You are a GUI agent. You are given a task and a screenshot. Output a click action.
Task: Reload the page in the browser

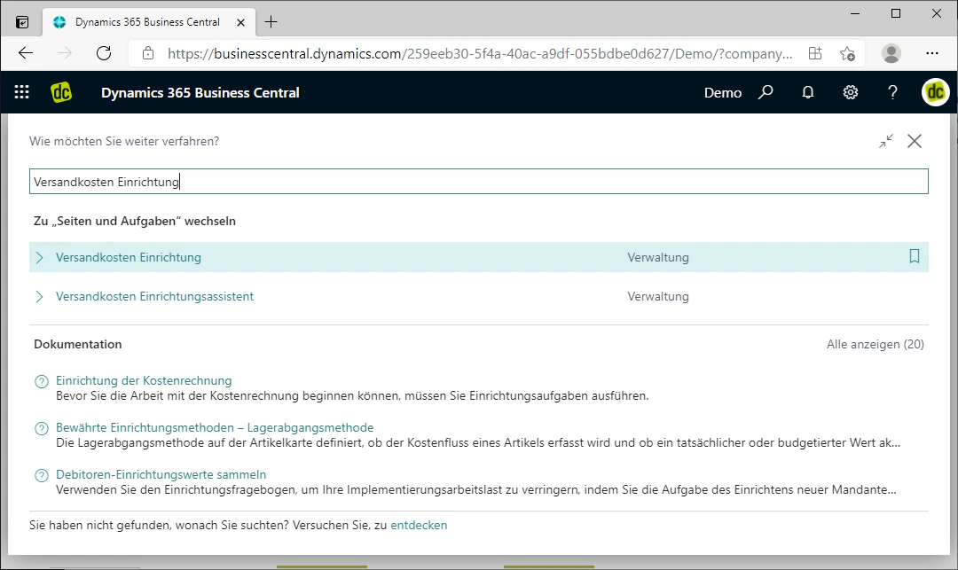coord(104,54)
